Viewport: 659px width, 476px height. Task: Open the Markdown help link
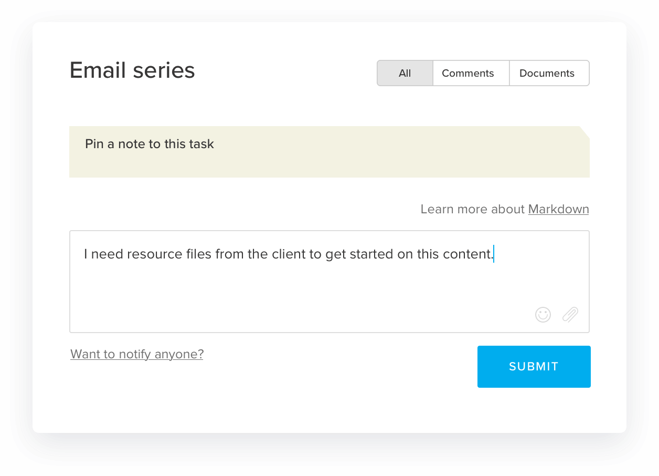tap(558, 209)
